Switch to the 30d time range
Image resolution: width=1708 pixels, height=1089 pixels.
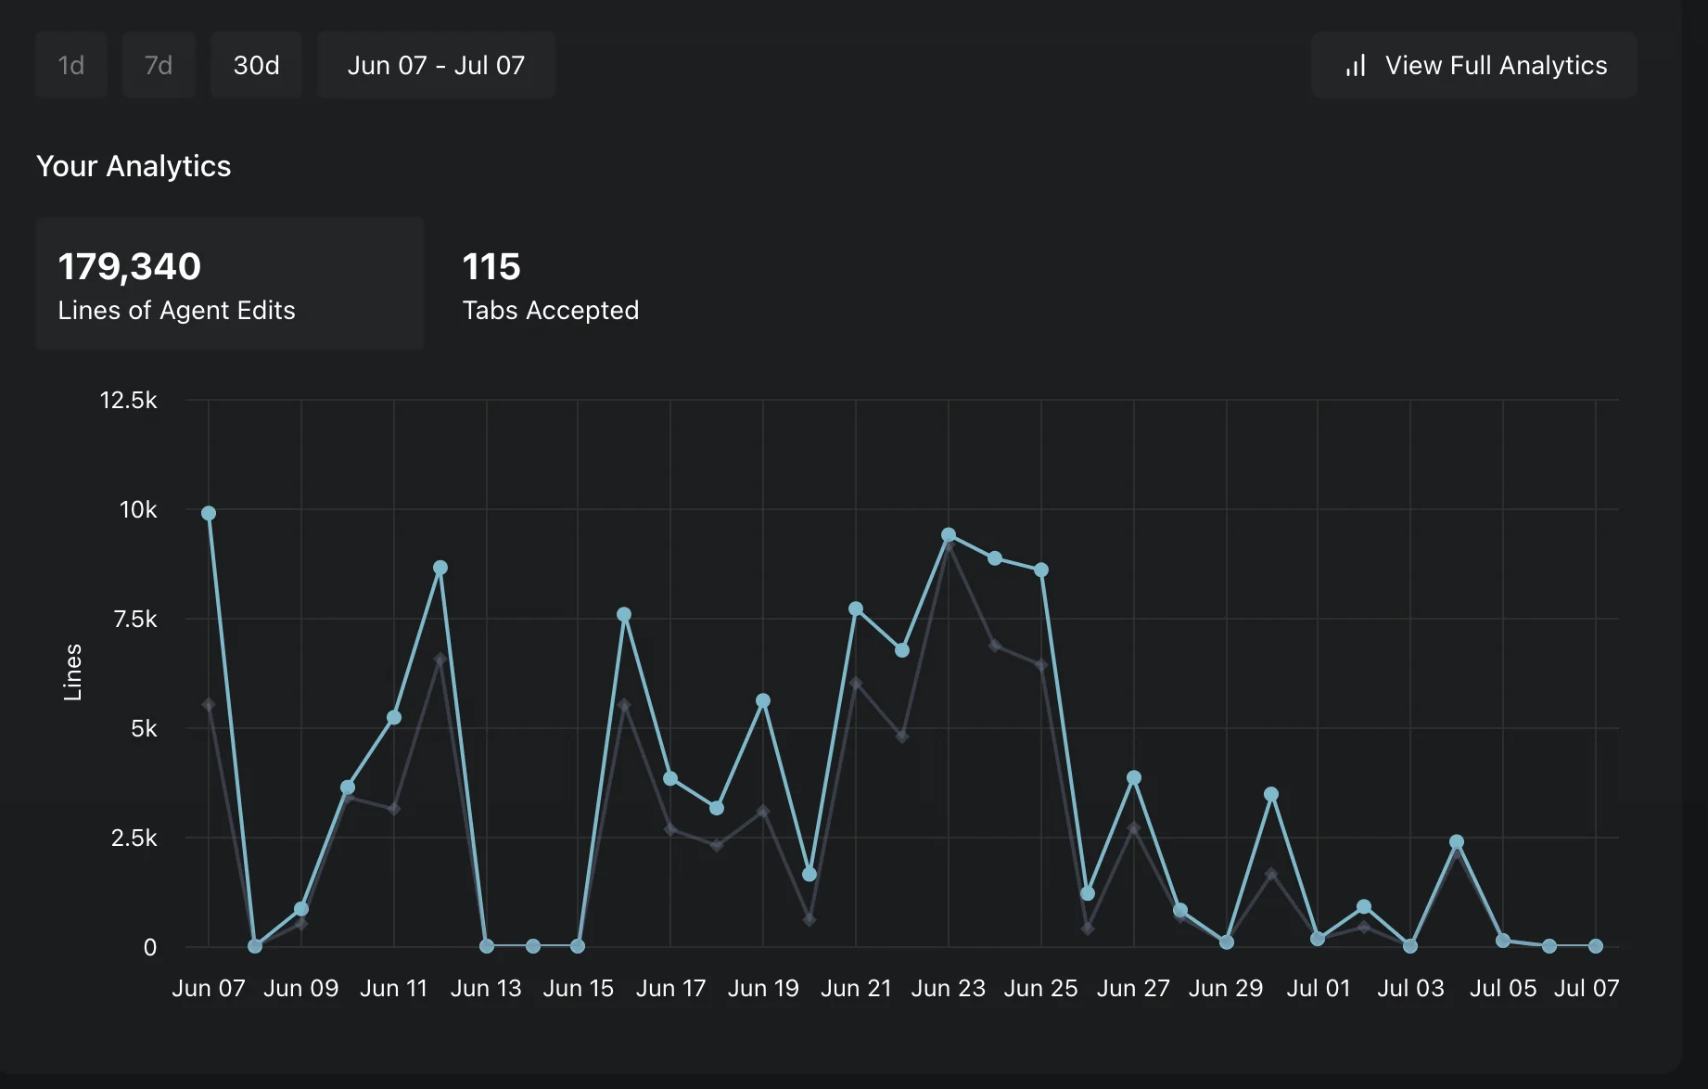click(x=256, y=65)
